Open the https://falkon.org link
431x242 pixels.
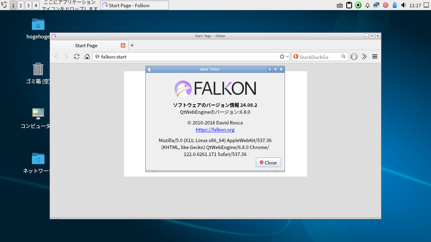click(215, 130)
